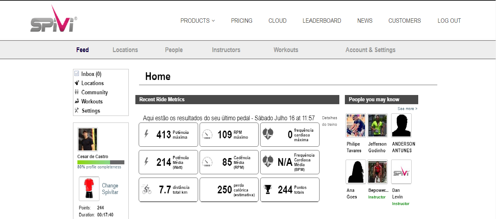Screen dimensions: 496x219
Task: Click the trophy icon beside Pontos totais
Action: coord(268,189)
